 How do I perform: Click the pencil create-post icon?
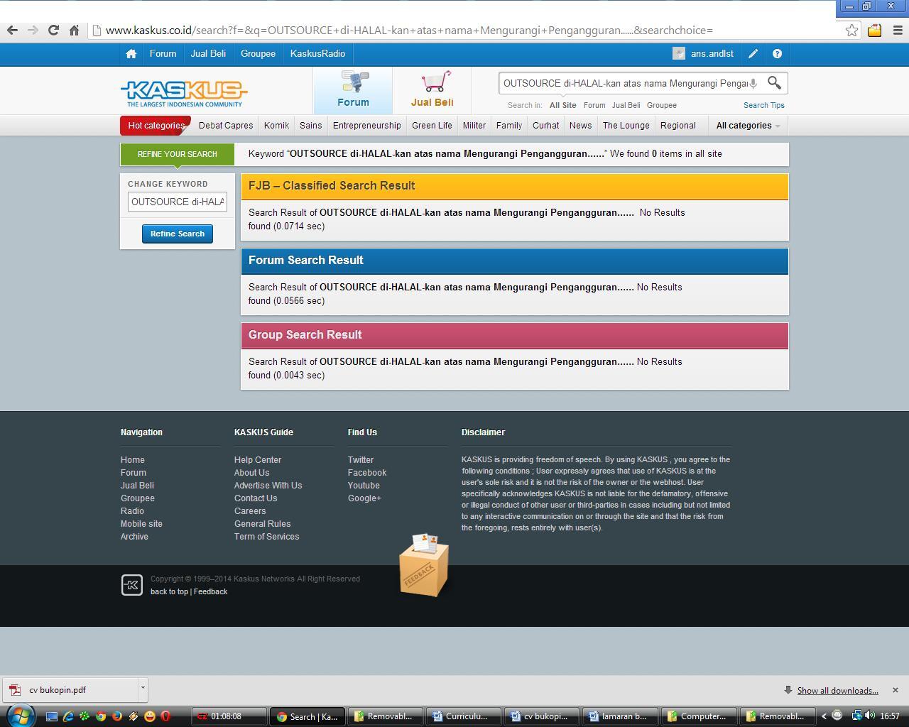pyautogui.click(x=753, y=53)
